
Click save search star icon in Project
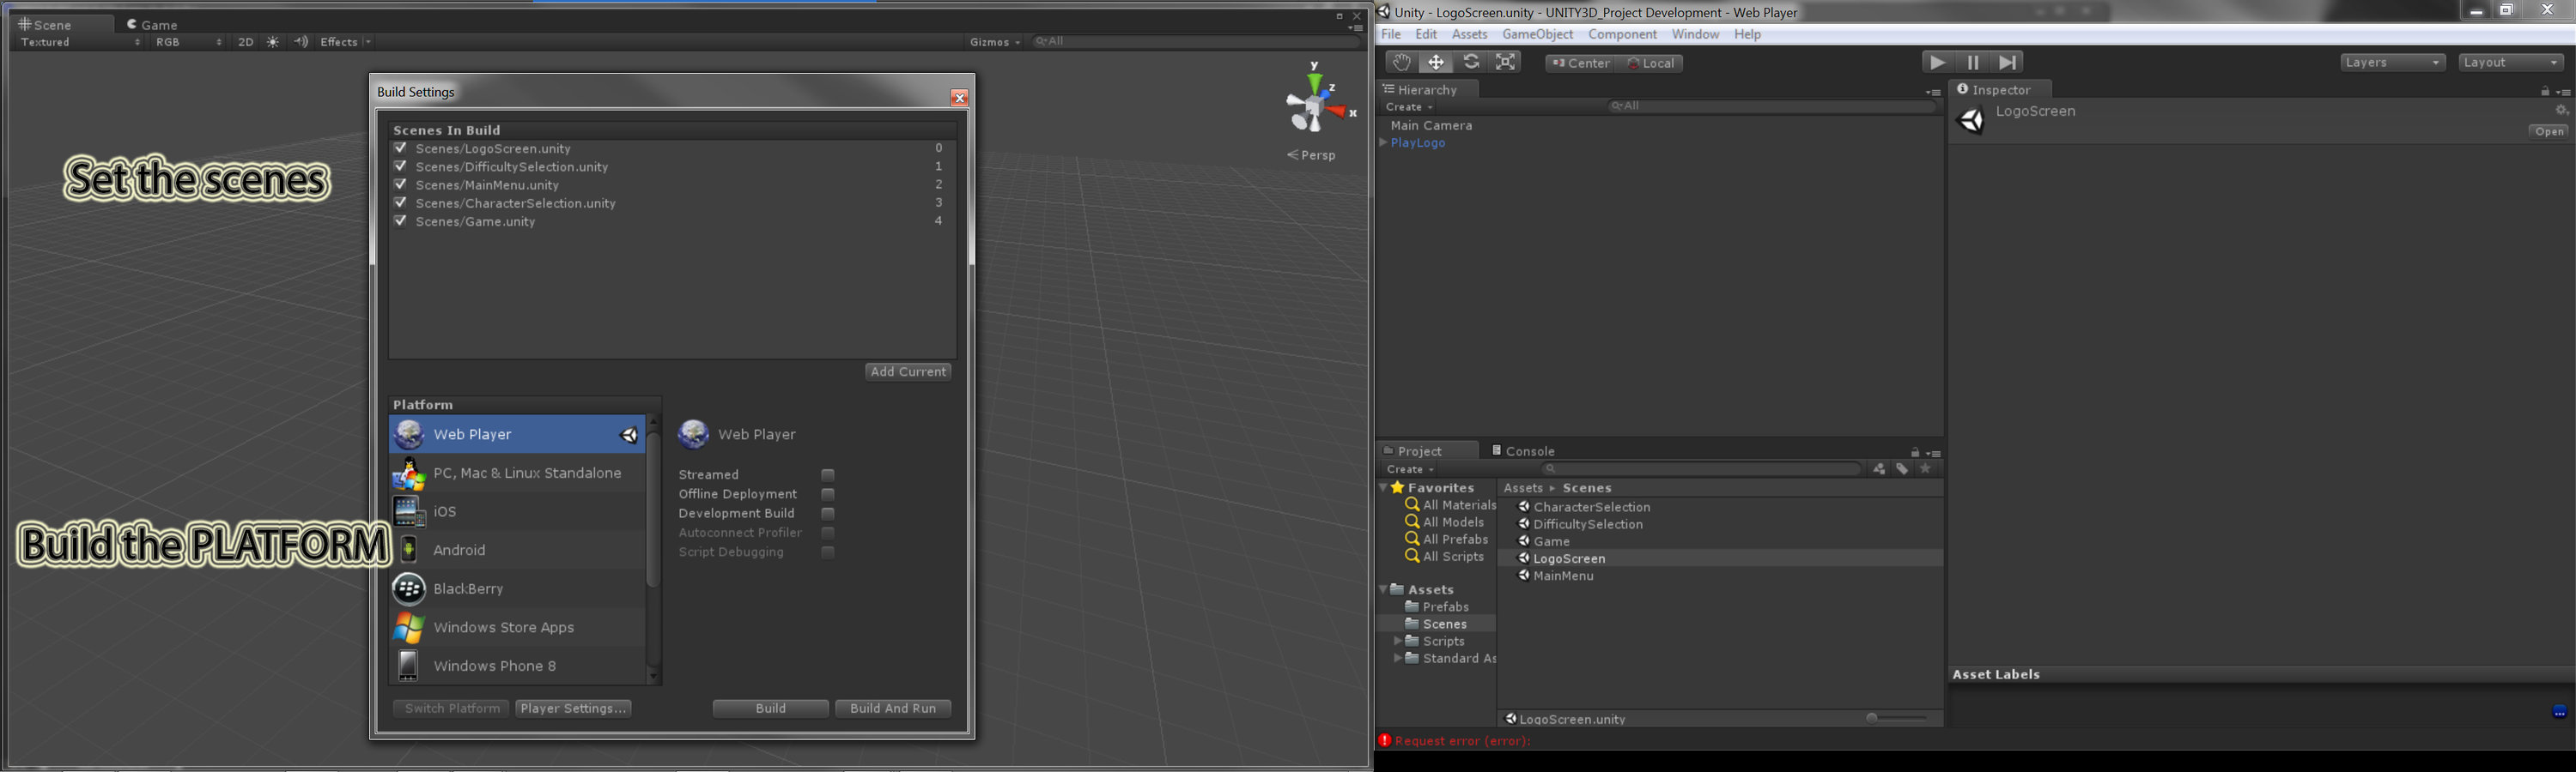pyautogui.click(x=1926, y=469)
